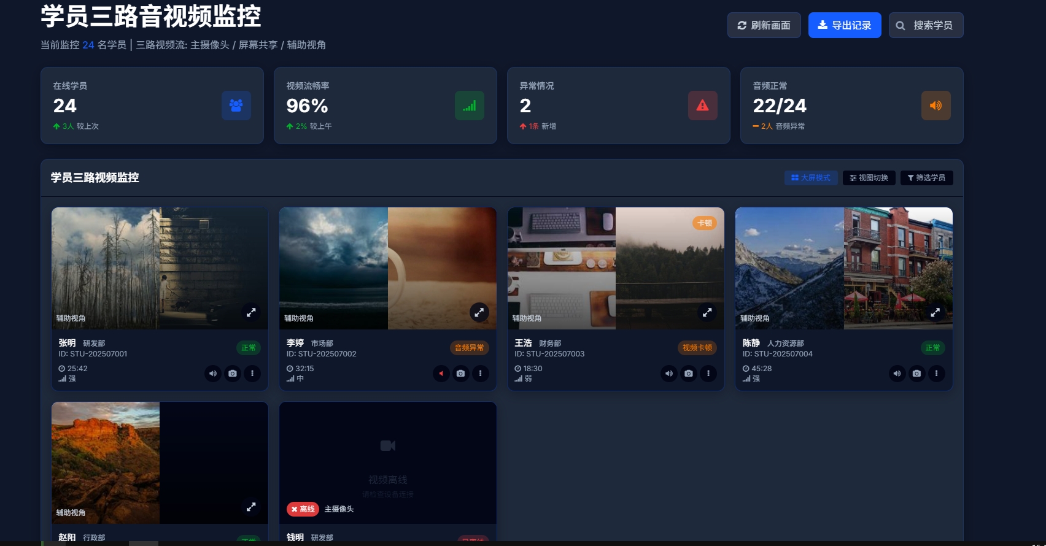The image size is (1046, 546).
Task: Click the 25:42 duration for 张明
Action: [x=73, y=369]
